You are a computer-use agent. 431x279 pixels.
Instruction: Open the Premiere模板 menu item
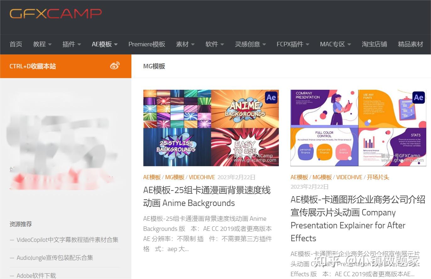[x=146, y=44]
